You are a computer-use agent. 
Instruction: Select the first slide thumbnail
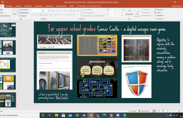tap(8, 30)
